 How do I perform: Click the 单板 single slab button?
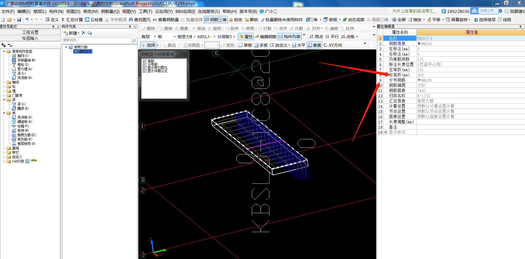click(245, 45)
